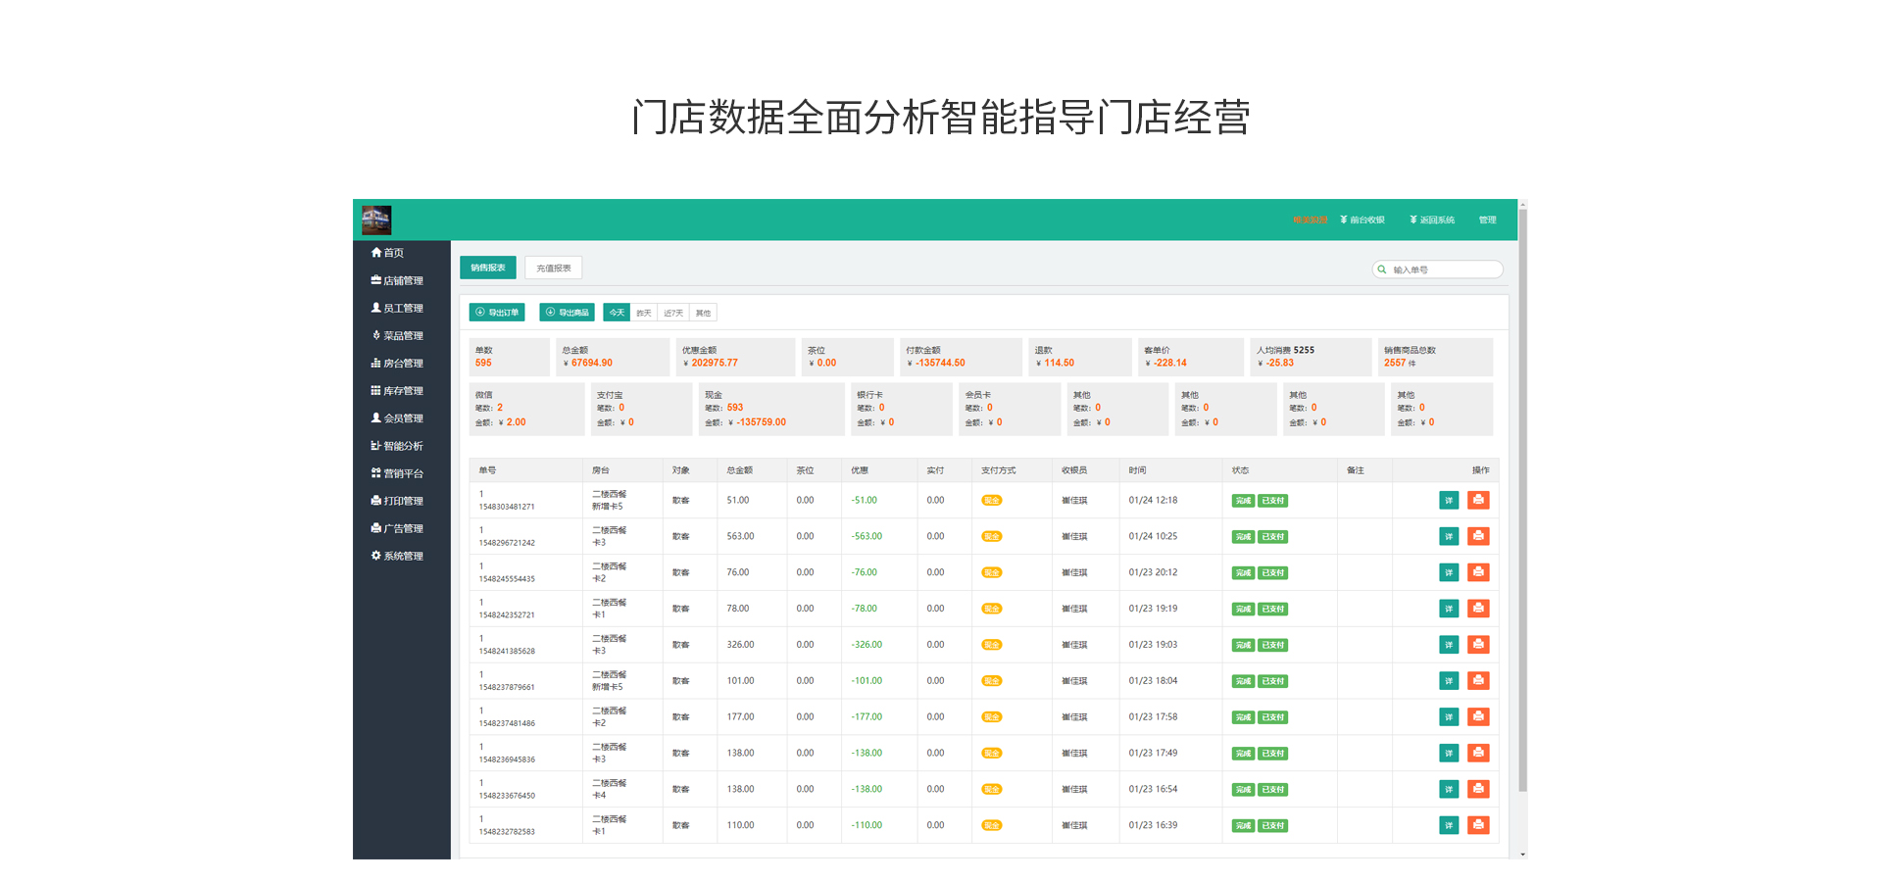This screenshot has width=1882, height=882.
Task: Click 导出订单 export button
Action: pyautogui.click(x=497, y=313)
